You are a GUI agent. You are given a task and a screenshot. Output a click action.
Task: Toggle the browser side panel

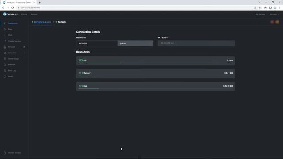pos(270,8)
